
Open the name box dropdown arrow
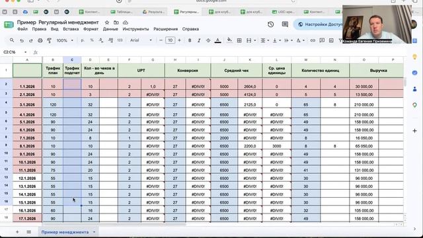pyautogui.click(x=25, y=52)
